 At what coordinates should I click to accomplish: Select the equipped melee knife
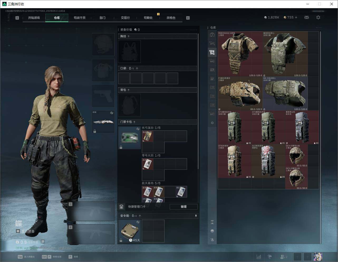coord(103,122)
